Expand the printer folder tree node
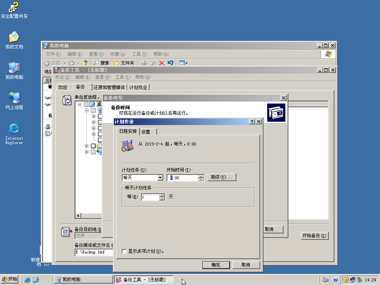 (86, 146)
